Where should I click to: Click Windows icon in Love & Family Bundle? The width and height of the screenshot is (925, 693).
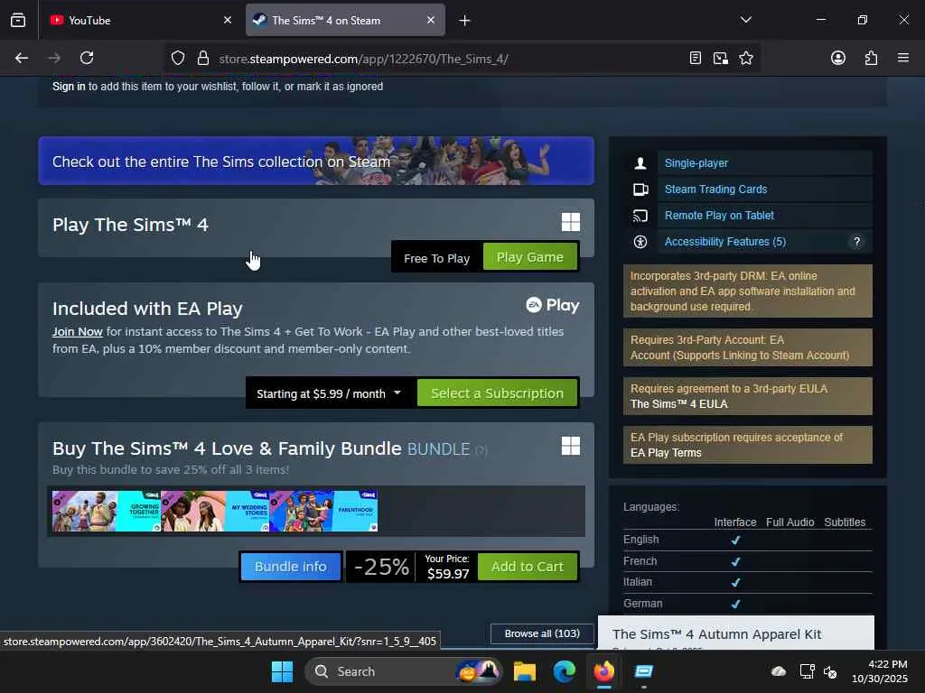(x=571, y=446)
